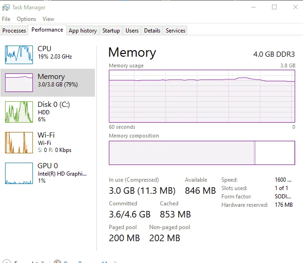
Task: Click the Speed value 1600 ...
Action: (x=283, y=180)
